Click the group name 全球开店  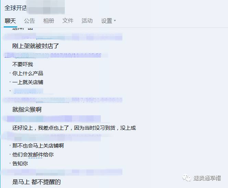tap(15, 8)
